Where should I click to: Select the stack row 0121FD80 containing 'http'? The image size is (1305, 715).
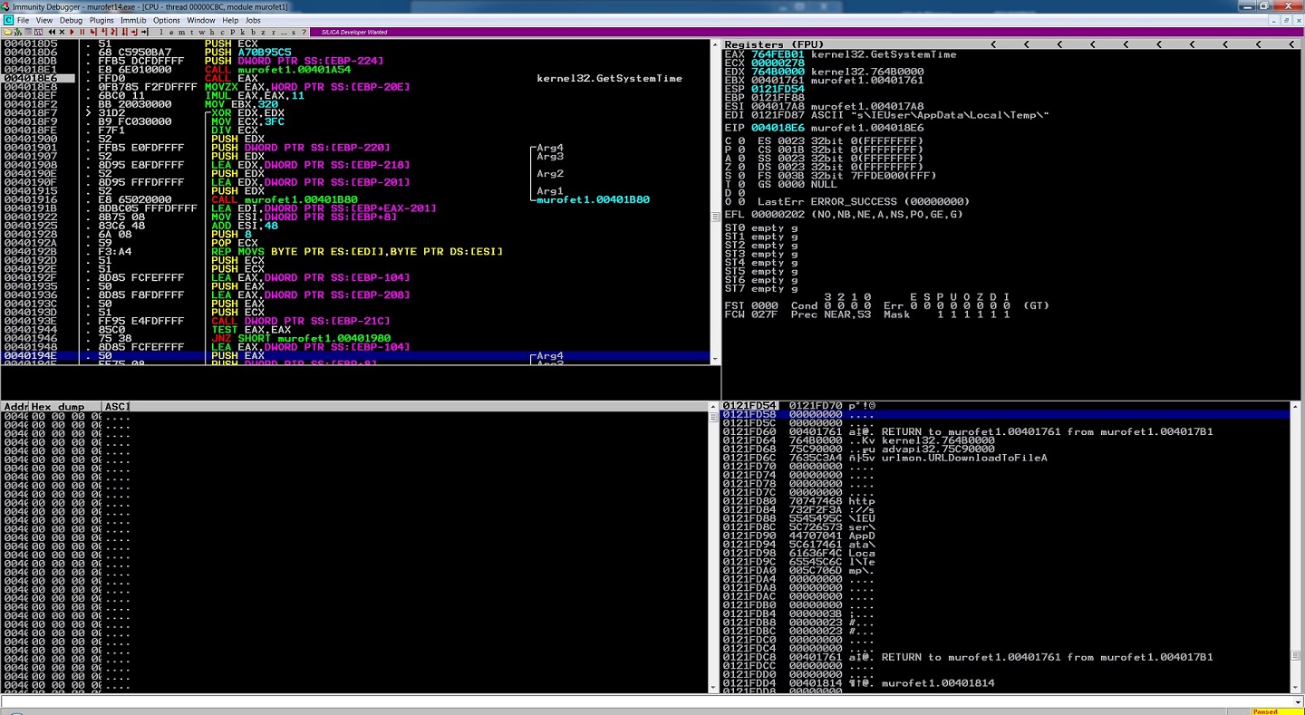[1006, 501]
